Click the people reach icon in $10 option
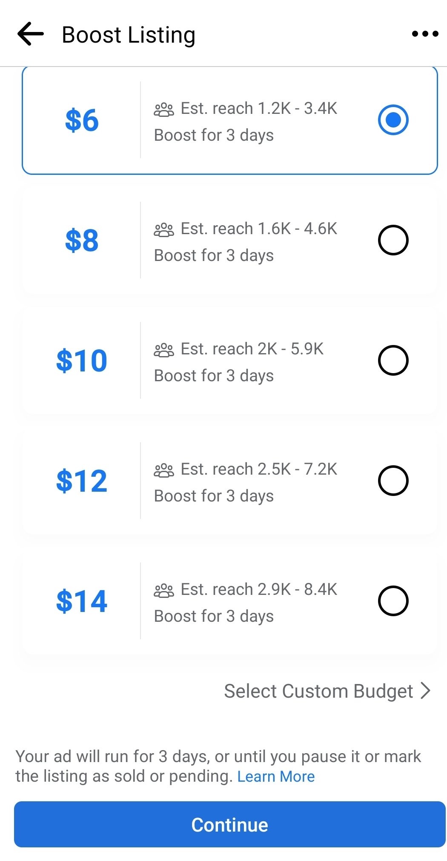The height and width of the screenshot is (861, 447). 164,350
